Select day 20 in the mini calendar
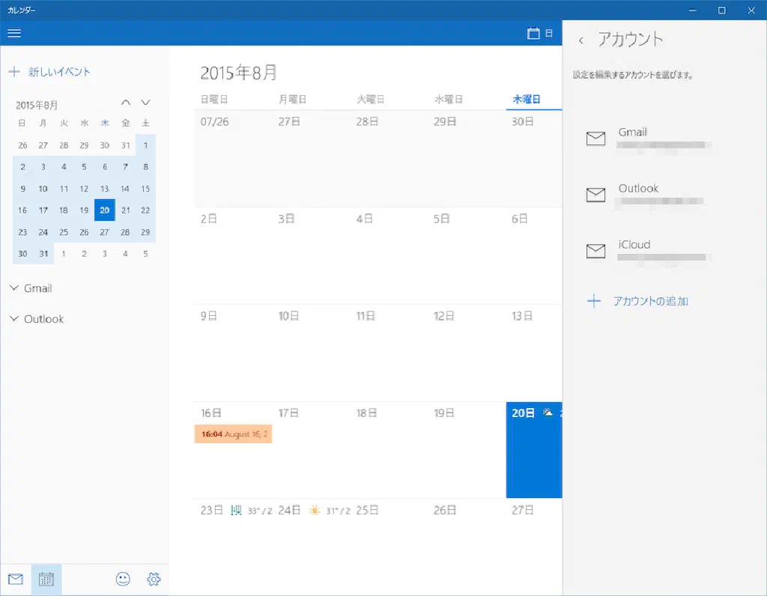The height and width of the screenshot is (596, 767). (104, 210)
